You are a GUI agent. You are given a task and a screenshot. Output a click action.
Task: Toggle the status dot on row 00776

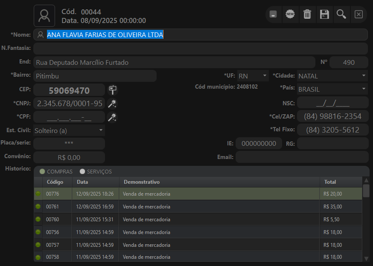tap(38, 194)
